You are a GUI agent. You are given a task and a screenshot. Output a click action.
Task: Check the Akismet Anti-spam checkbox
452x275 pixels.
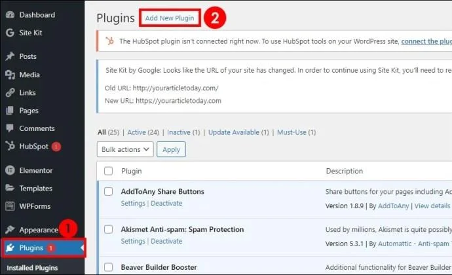(x=108, y=229)
